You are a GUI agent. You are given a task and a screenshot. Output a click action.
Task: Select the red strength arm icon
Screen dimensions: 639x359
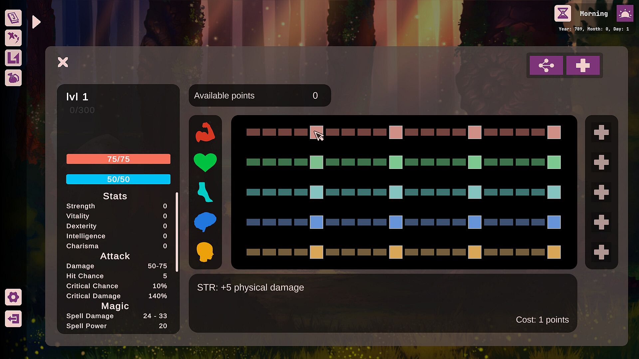click(x=205, y=132)
